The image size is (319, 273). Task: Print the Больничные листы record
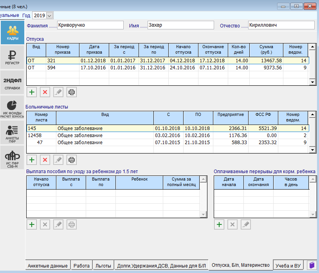click(x=72, y=160)
